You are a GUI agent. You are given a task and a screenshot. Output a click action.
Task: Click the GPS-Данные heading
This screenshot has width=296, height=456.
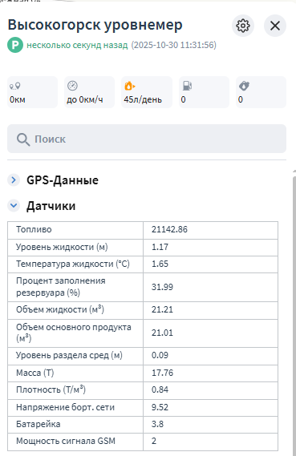coord(63,180)
